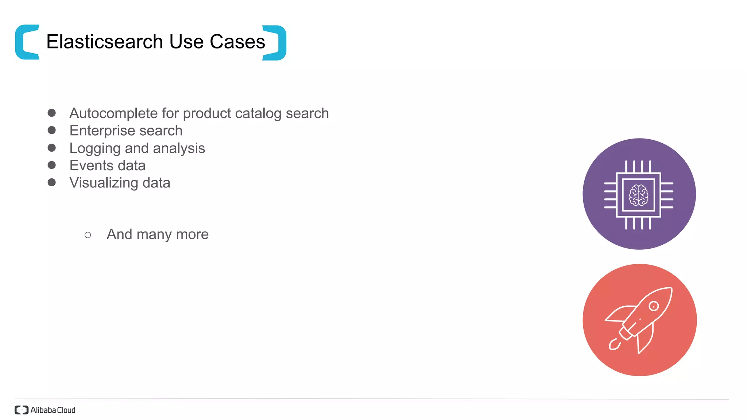Click hollow circle bullet beside And many more
The height and width of the screenshot is (420, 747).
(x=88, y=235)
